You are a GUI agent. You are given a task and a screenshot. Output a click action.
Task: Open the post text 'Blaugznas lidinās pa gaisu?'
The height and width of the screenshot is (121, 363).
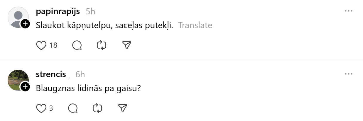[89, 88]
